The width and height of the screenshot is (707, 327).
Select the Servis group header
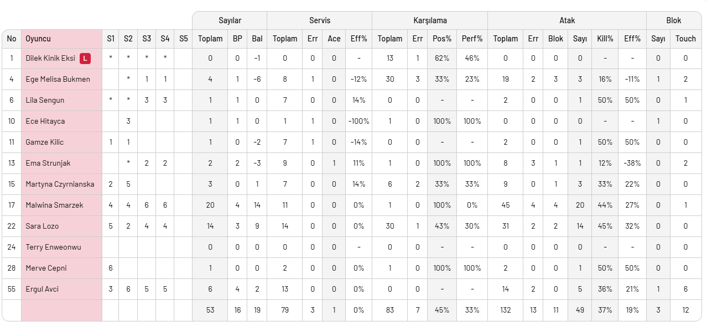[319, 20]
